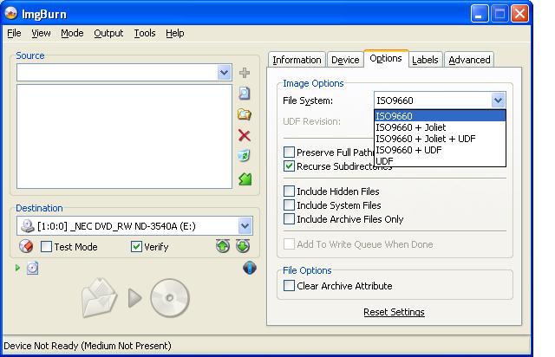Switch to the Device tab
555x357 pixels.
click(x=345, y=60)
